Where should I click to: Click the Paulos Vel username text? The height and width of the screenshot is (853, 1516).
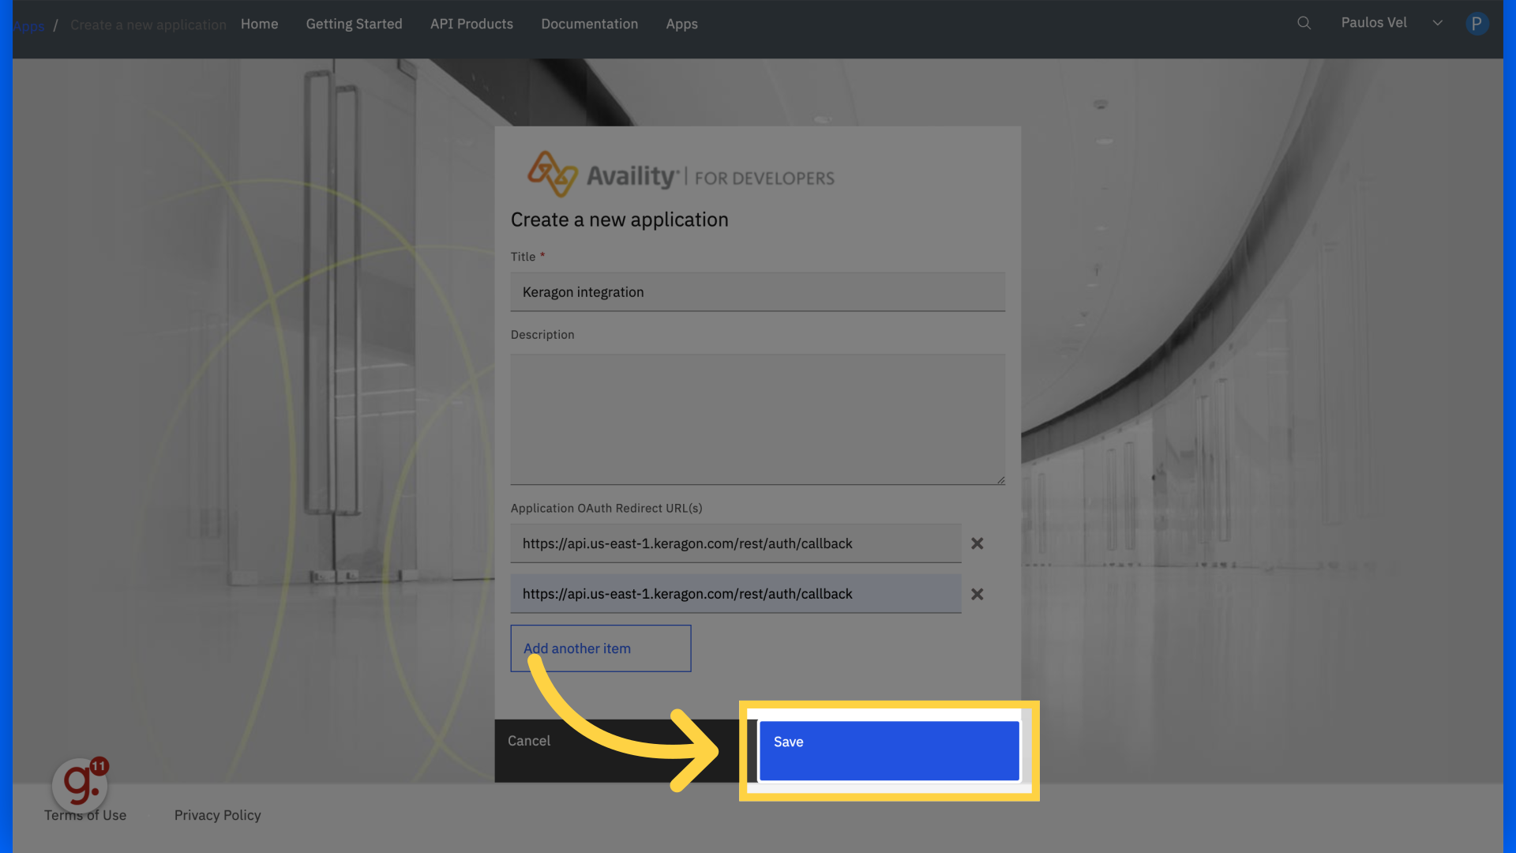click(x=1373, y=23)
